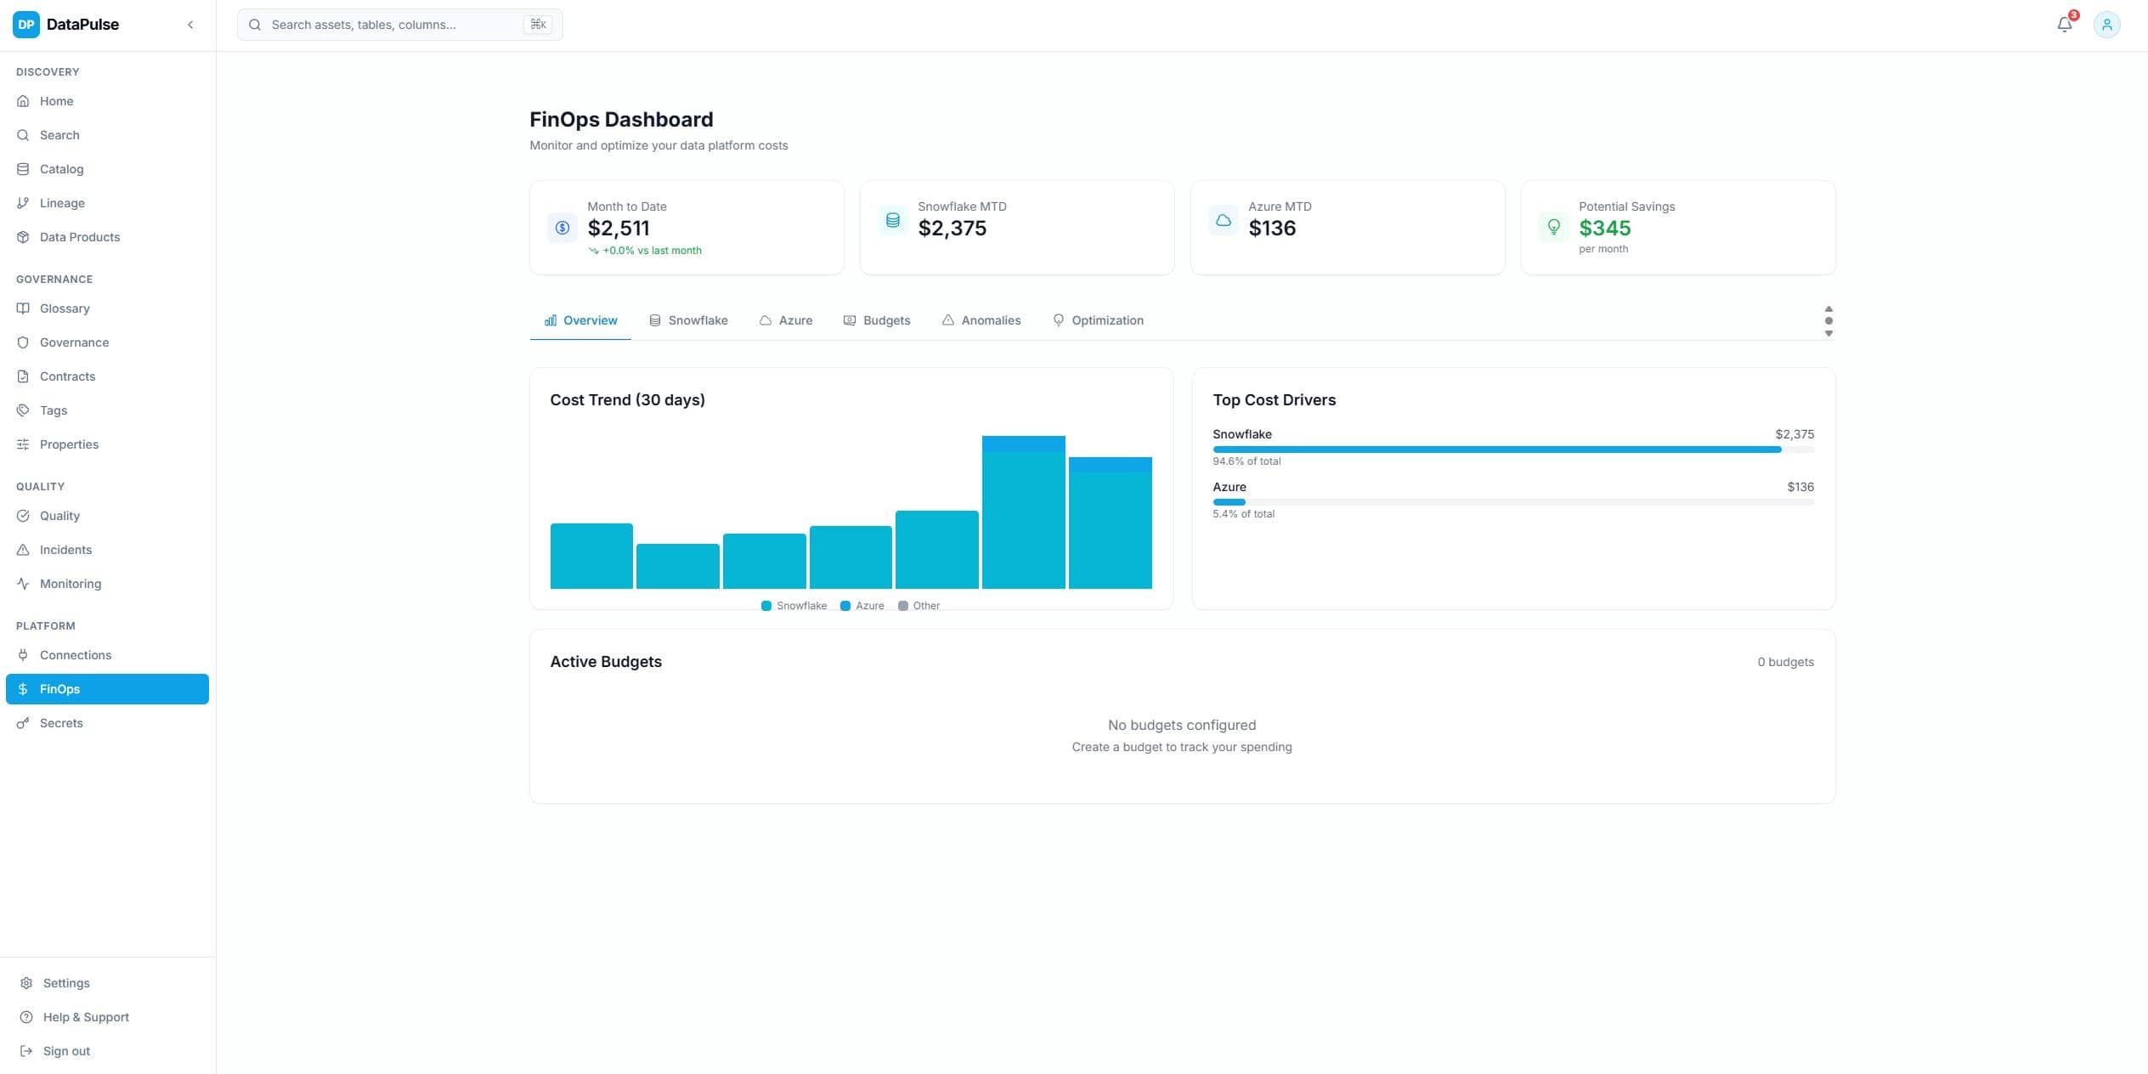The image size is (2148, 1074).
Task: Open Monitoring under Quality
Action: coord(70,584)
